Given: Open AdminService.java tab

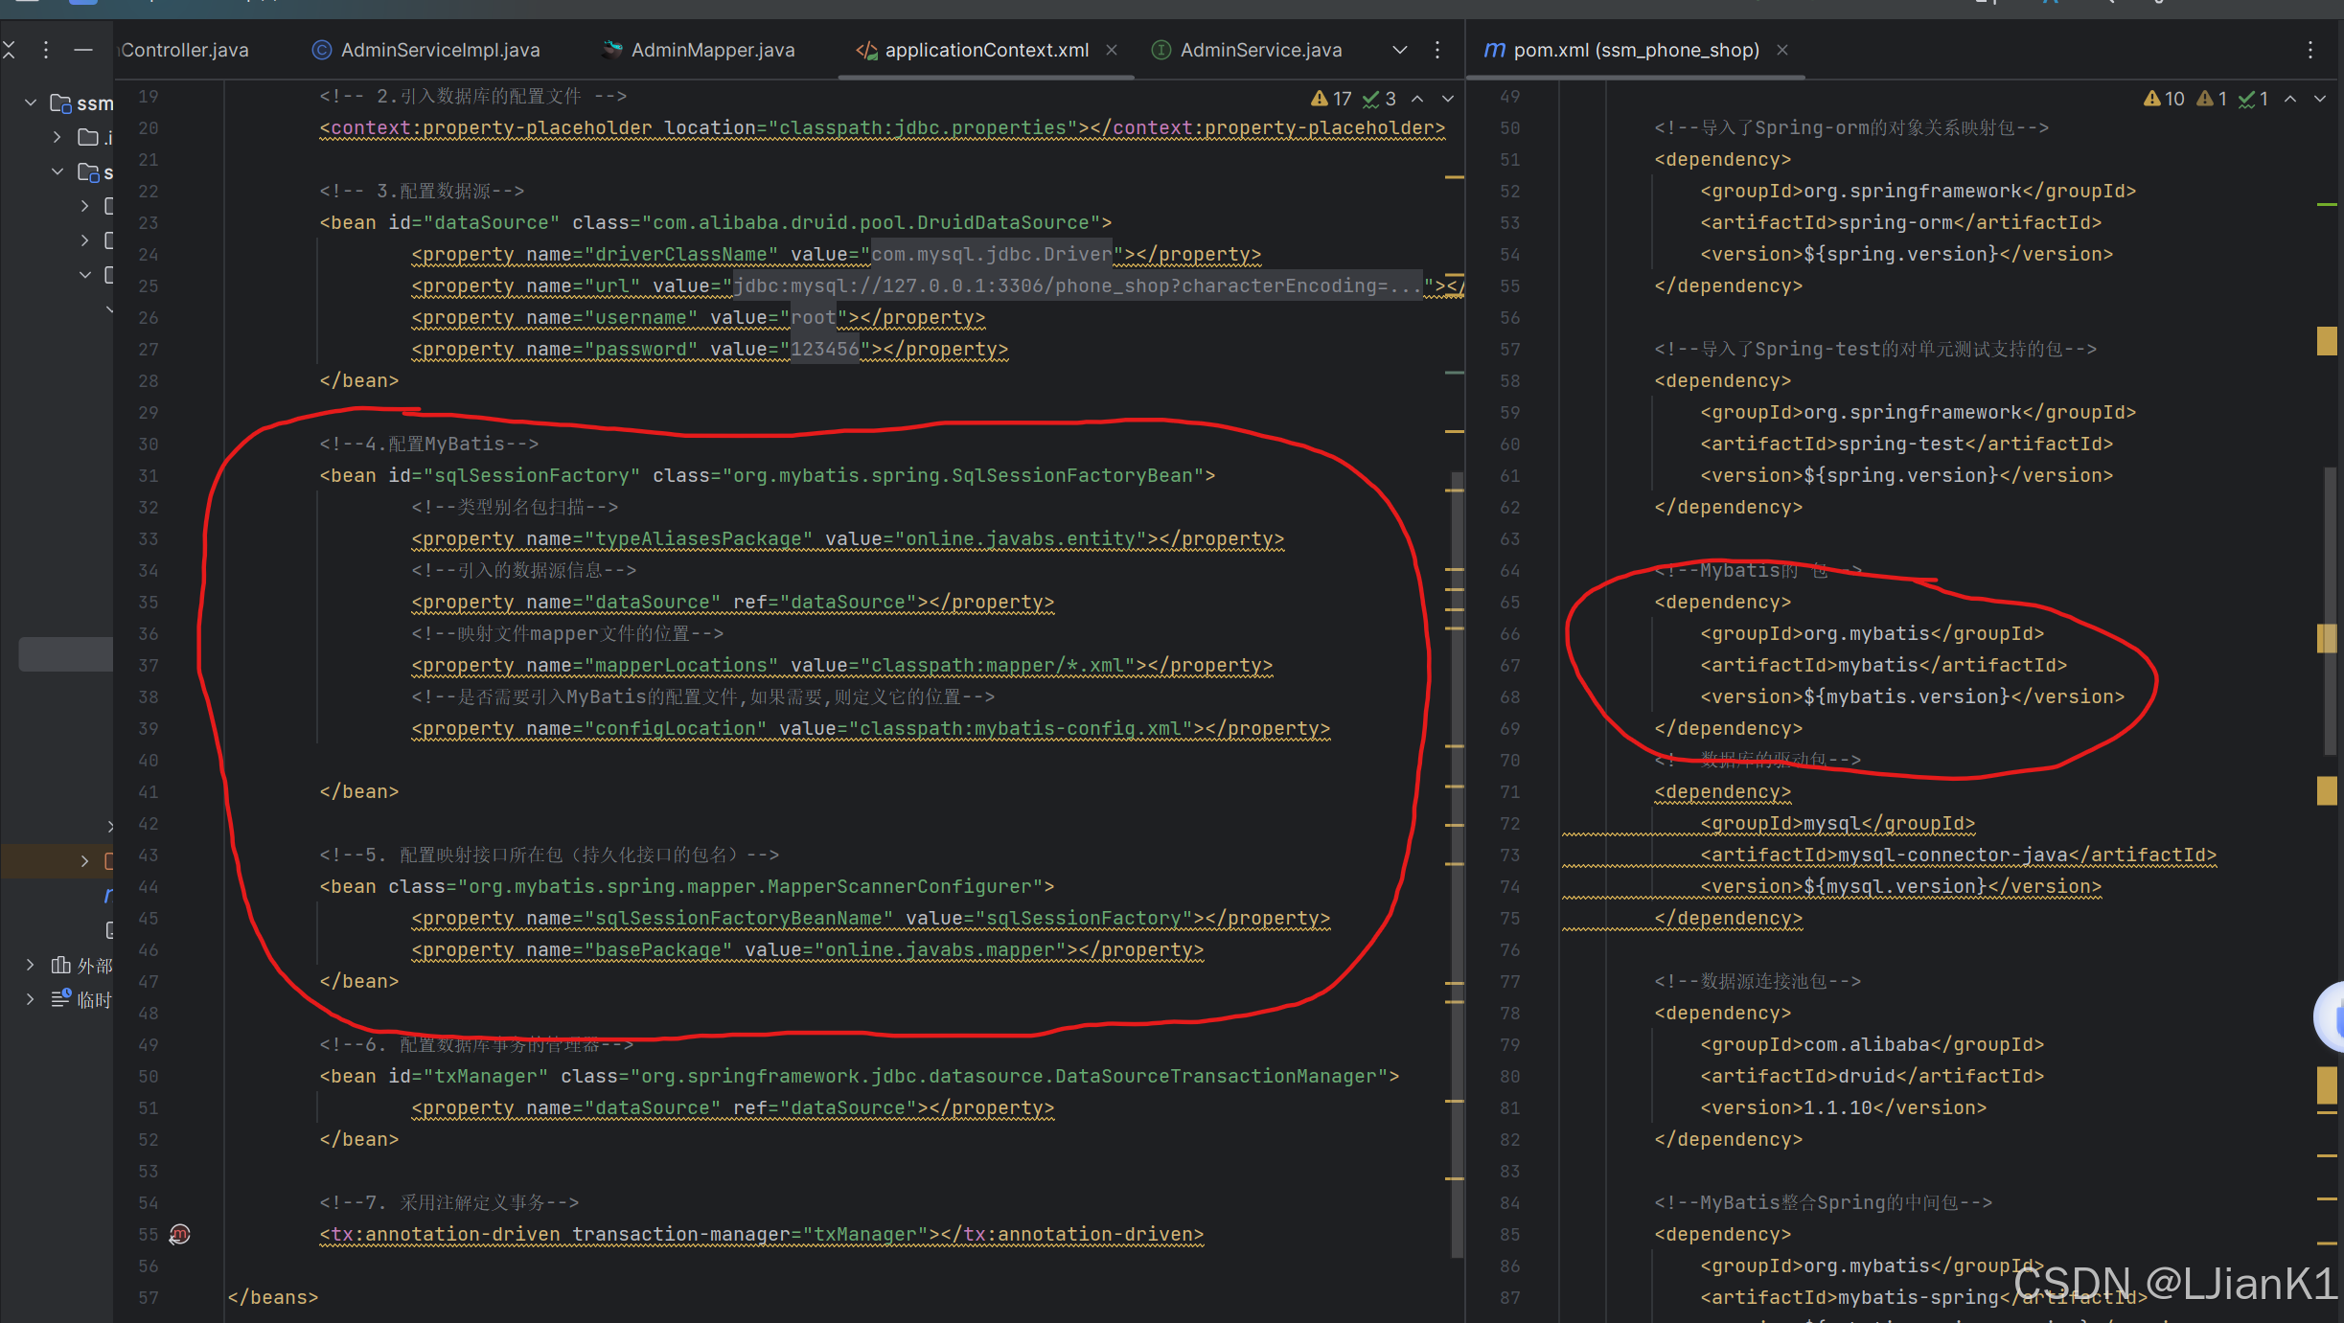Looking at the screenshot, I should [x=1260, y=50].
